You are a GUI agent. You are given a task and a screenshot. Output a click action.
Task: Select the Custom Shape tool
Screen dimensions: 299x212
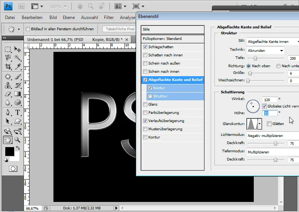coord(17,121)
